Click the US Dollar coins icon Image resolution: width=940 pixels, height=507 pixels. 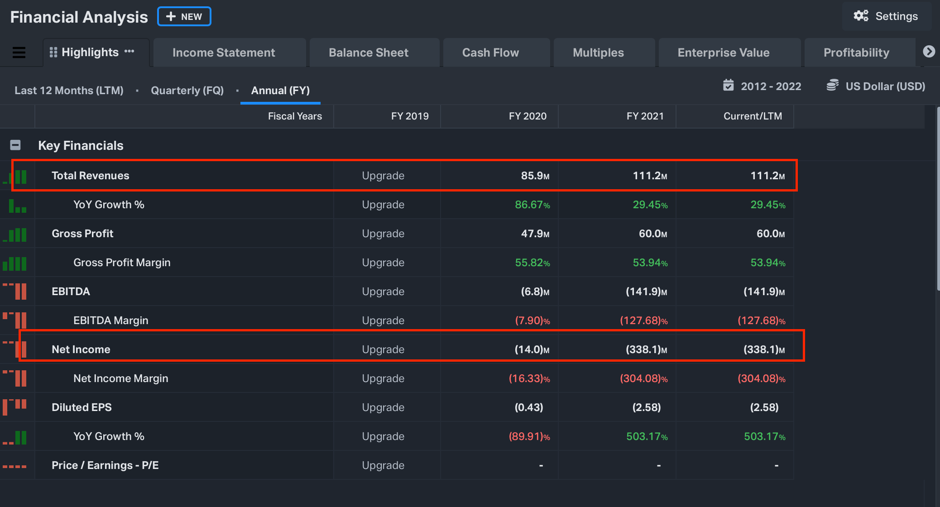coord(832,86)
